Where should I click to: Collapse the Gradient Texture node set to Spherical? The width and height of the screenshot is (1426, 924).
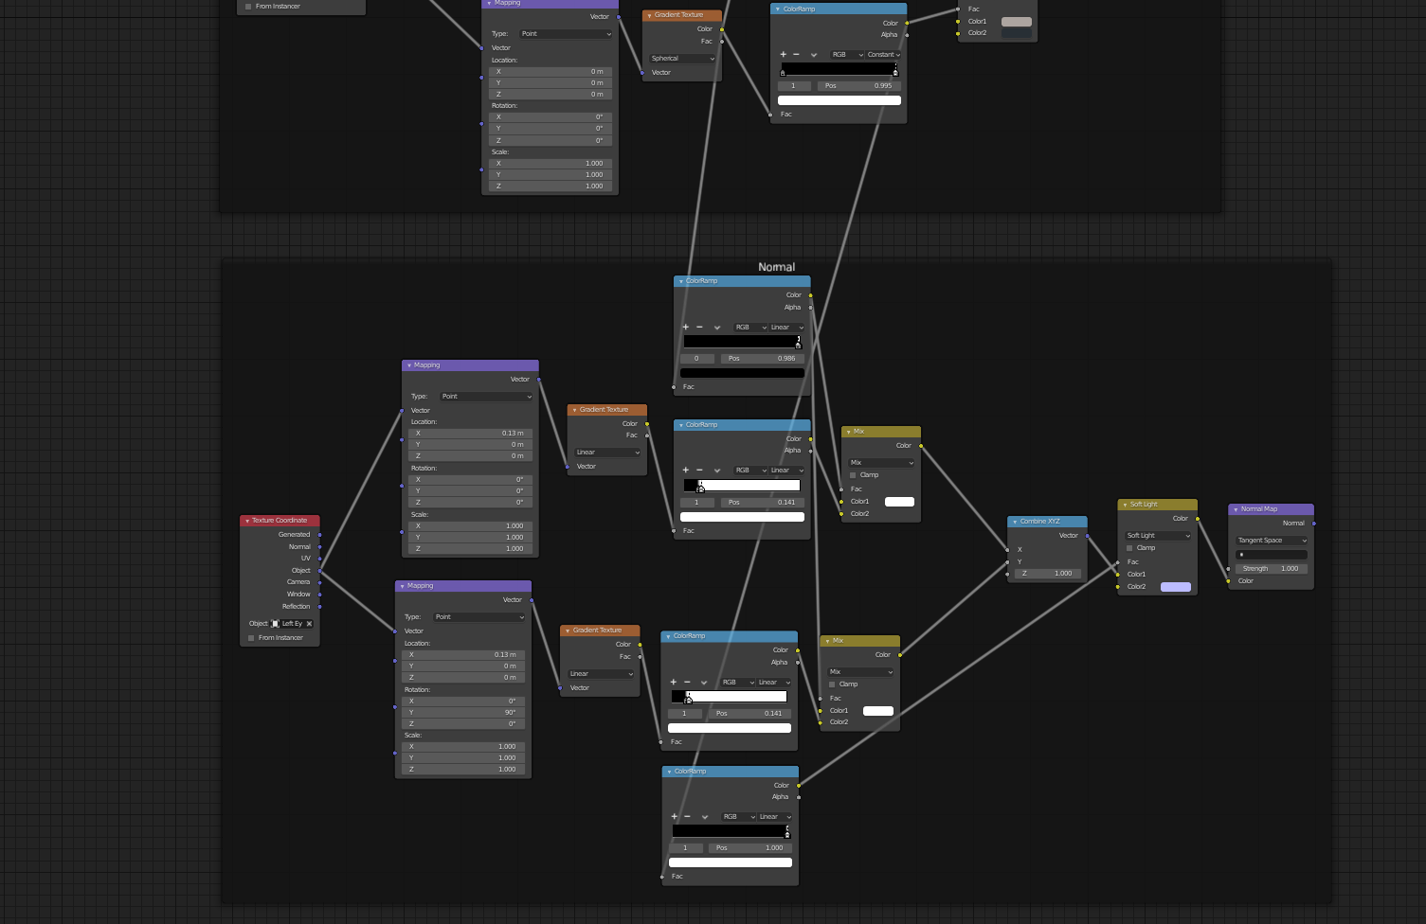tap(649, 15)
